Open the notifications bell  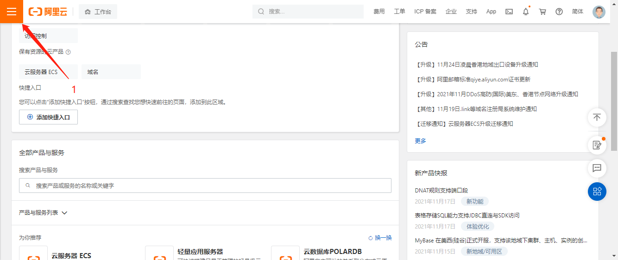tap(526, 12)
